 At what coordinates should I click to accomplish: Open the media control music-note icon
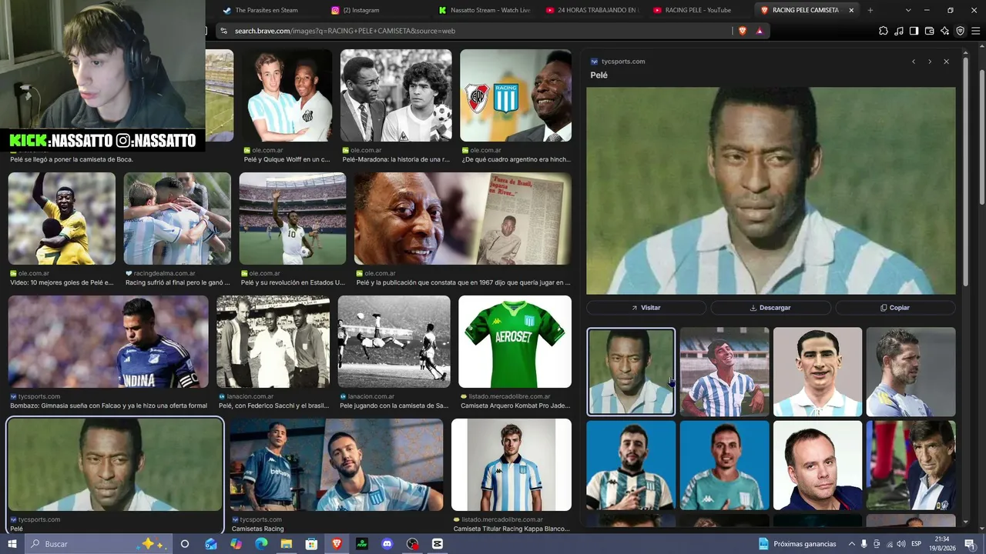[899, 31]
